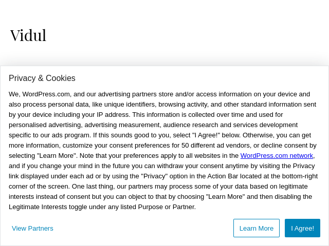Accept cookies with I Agree! button
This screenshot has height=246, width=329.
(x=302, y=229)
